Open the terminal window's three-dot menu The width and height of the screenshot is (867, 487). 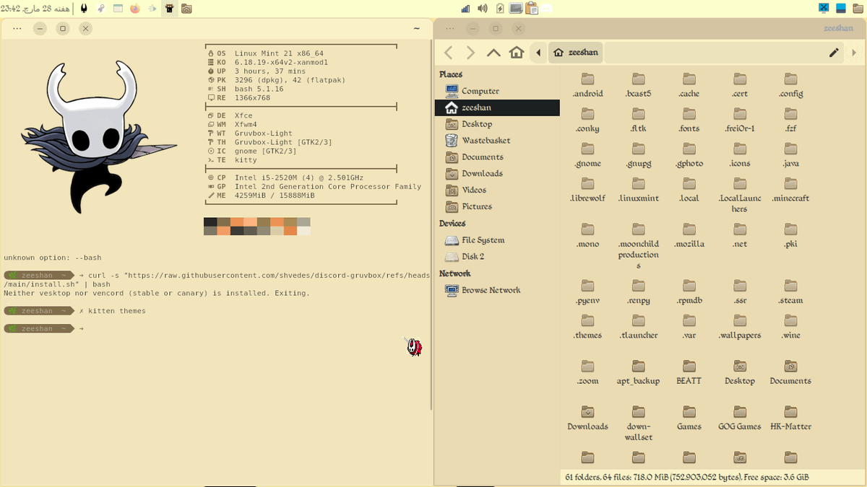pyautogui.click(x=17, y=29)
